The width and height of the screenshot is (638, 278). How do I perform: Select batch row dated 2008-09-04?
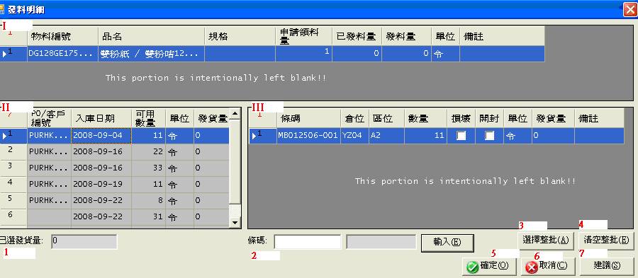[x=115, y=136]
